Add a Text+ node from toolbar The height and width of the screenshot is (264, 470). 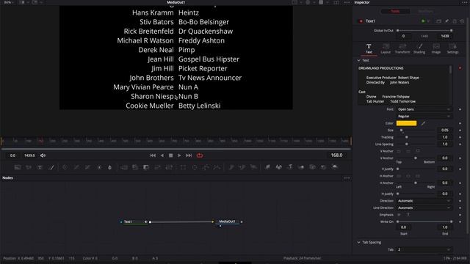click(x=40, y=167)
